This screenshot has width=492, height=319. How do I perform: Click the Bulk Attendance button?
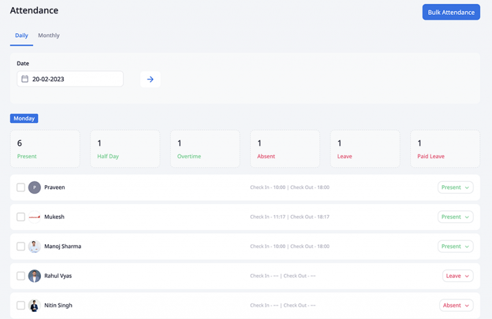pos(451,12)
